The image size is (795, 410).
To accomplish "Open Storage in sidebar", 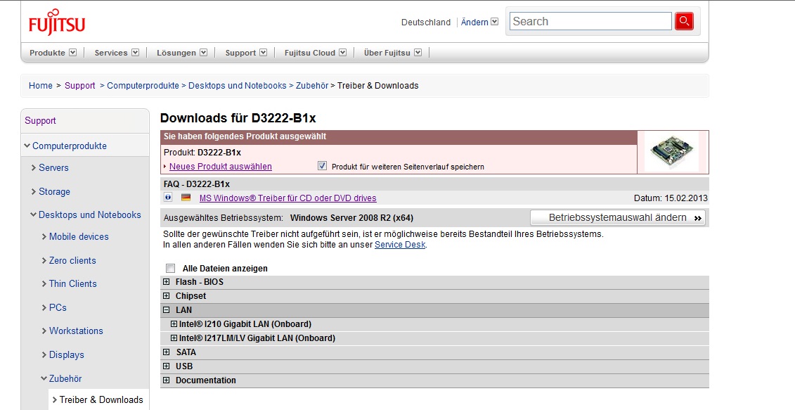I will point(54,192).
